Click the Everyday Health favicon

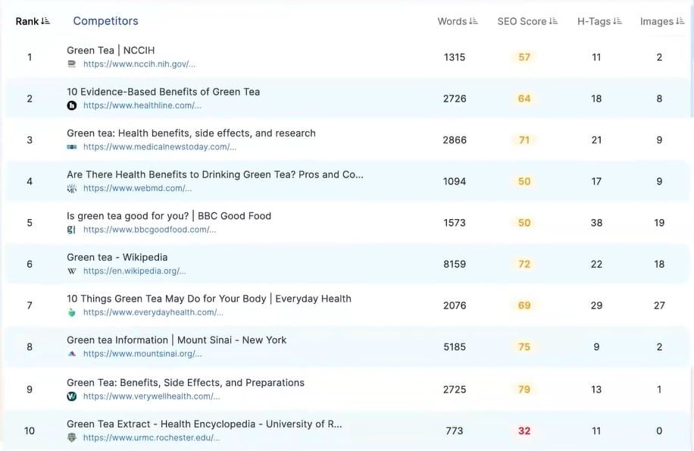click(x=72, y=312)
